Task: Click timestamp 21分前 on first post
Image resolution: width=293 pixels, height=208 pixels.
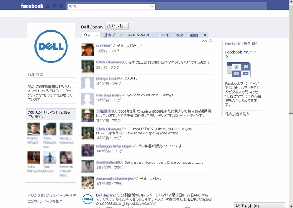Action: tap(102, 51)
